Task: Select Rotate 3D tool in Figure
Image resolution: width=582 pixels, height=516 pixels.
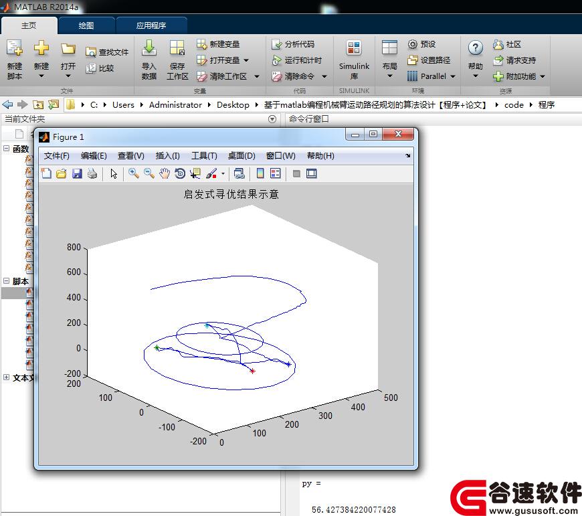Action: point(180,173)
